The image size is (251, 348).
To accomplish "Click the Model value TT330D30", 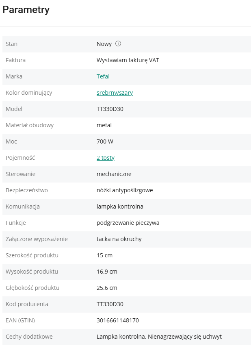I will click(110, 109).
